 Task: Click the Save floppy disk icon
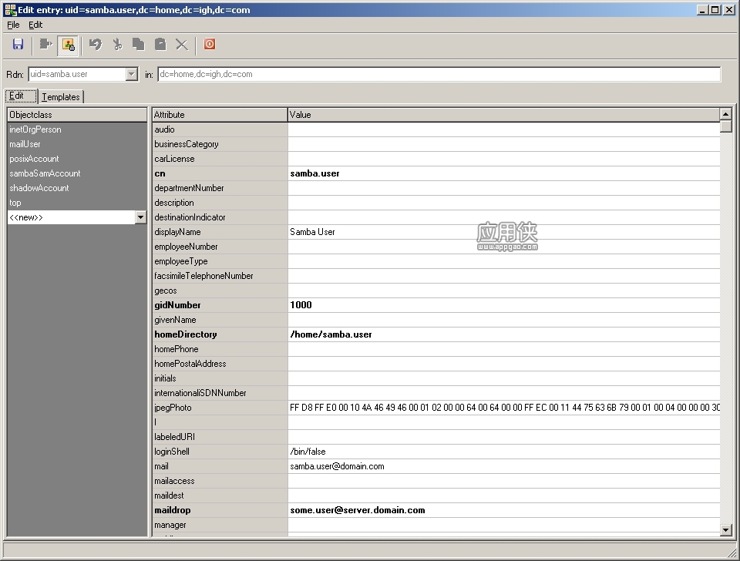(x=18, y=45)
